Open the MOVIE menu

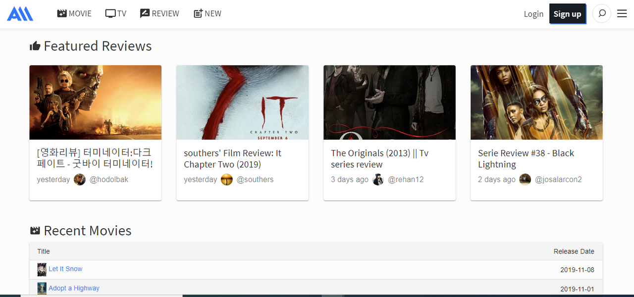tap(74, 13)
